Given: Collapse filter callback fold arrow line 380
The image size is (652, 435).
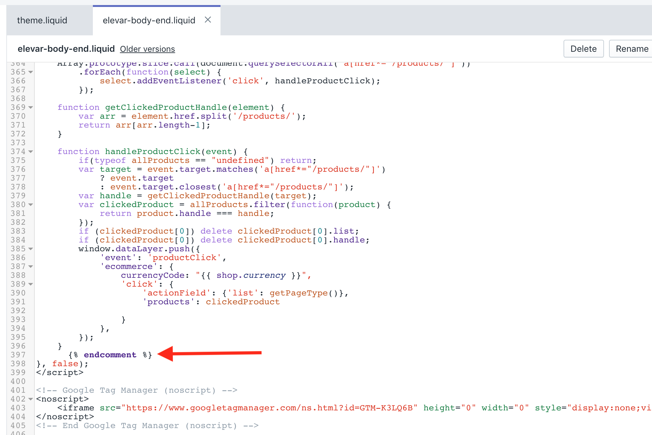Looking at the screenshot, I should pos(31,205).
